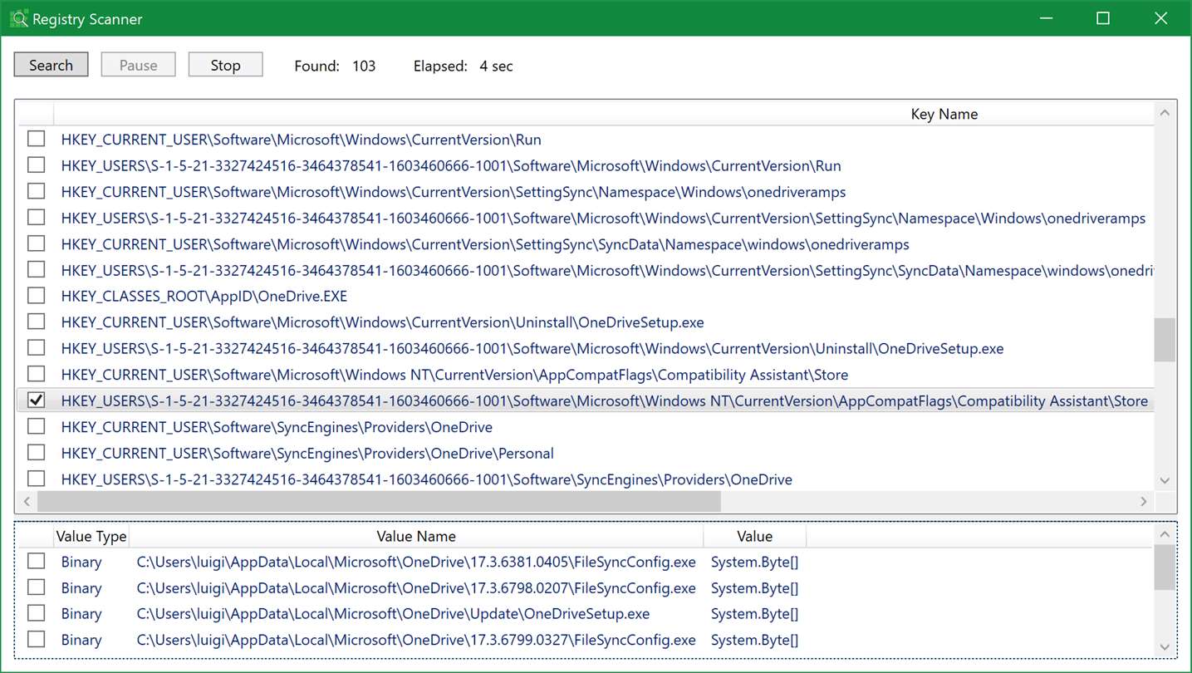Stop the registry scan
The height and width of the screenshot is (673, 1192).
pyautogui.click(x=225, y=65)
